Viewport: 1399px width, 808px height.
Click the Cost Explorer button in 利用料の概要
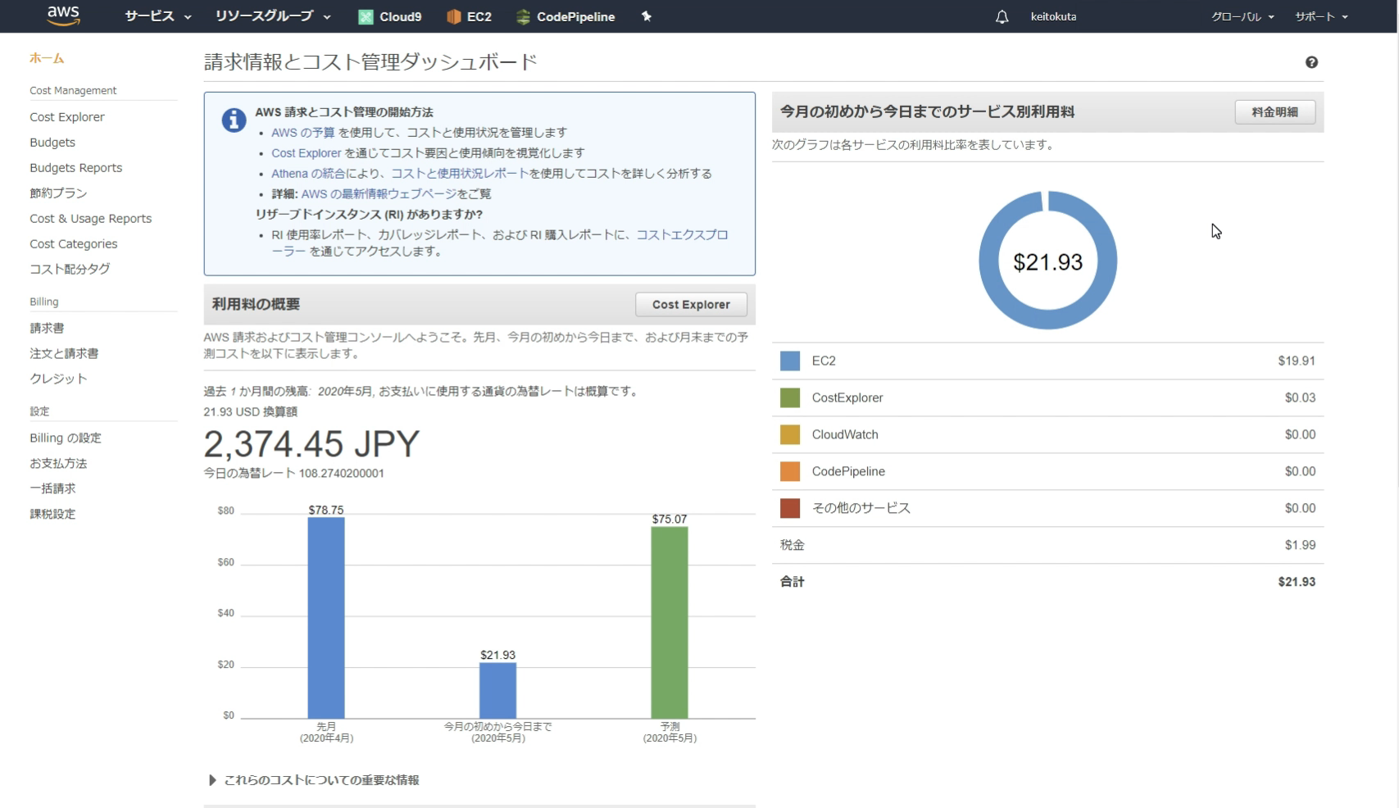pos(691,305)
